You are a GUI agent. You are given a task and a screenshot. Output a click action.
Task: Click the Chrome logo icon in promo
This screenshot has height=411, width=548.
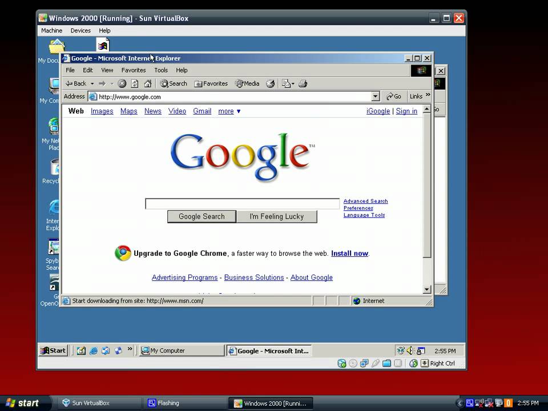[123, 253]
